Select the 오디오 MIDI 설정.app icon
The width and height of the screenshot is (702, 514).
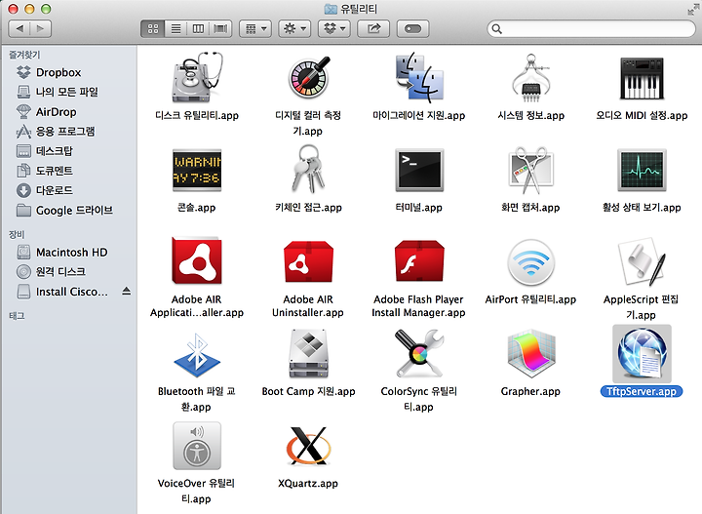[642, 78]
